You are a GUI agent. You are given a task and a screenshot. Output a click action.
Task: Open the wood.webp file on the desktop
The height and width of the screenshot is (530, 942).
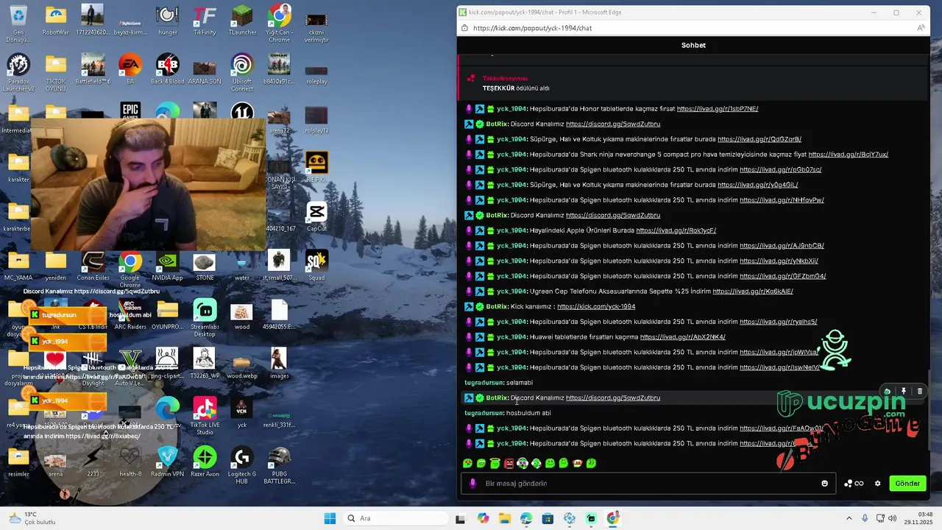coord(242,364)
